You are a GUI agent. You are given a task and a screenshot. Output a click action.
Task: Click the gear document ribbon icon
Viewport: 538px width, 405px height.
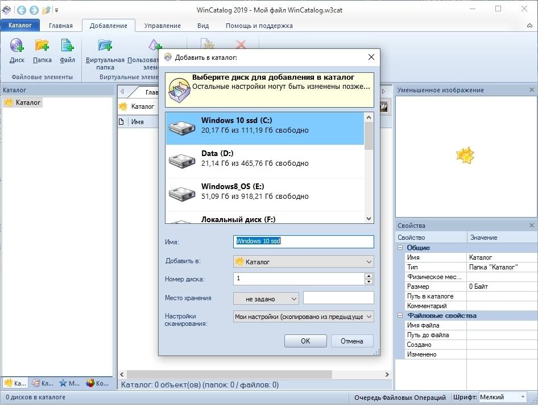click(x=207, y=44)
